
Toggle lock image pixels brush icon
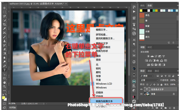(151, 84)
